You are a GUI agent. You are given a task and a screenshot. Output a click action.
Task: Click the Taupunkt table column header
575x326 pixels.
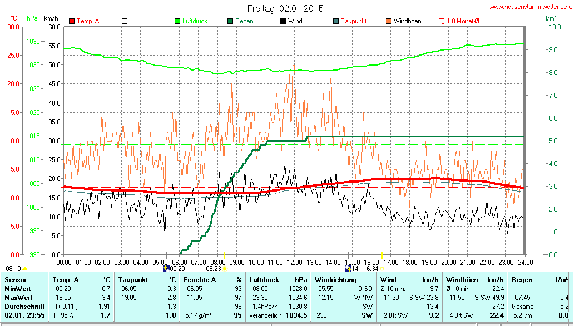[133, 280]
